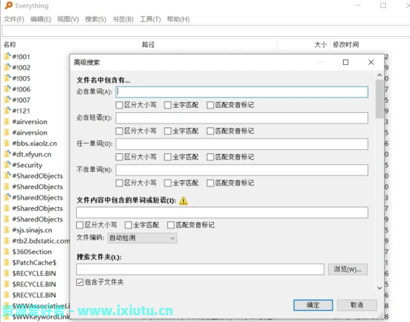Screen dimensions: 410x322
Task: Select the $PatchCache$ list entry
Action: click(34, 263)
